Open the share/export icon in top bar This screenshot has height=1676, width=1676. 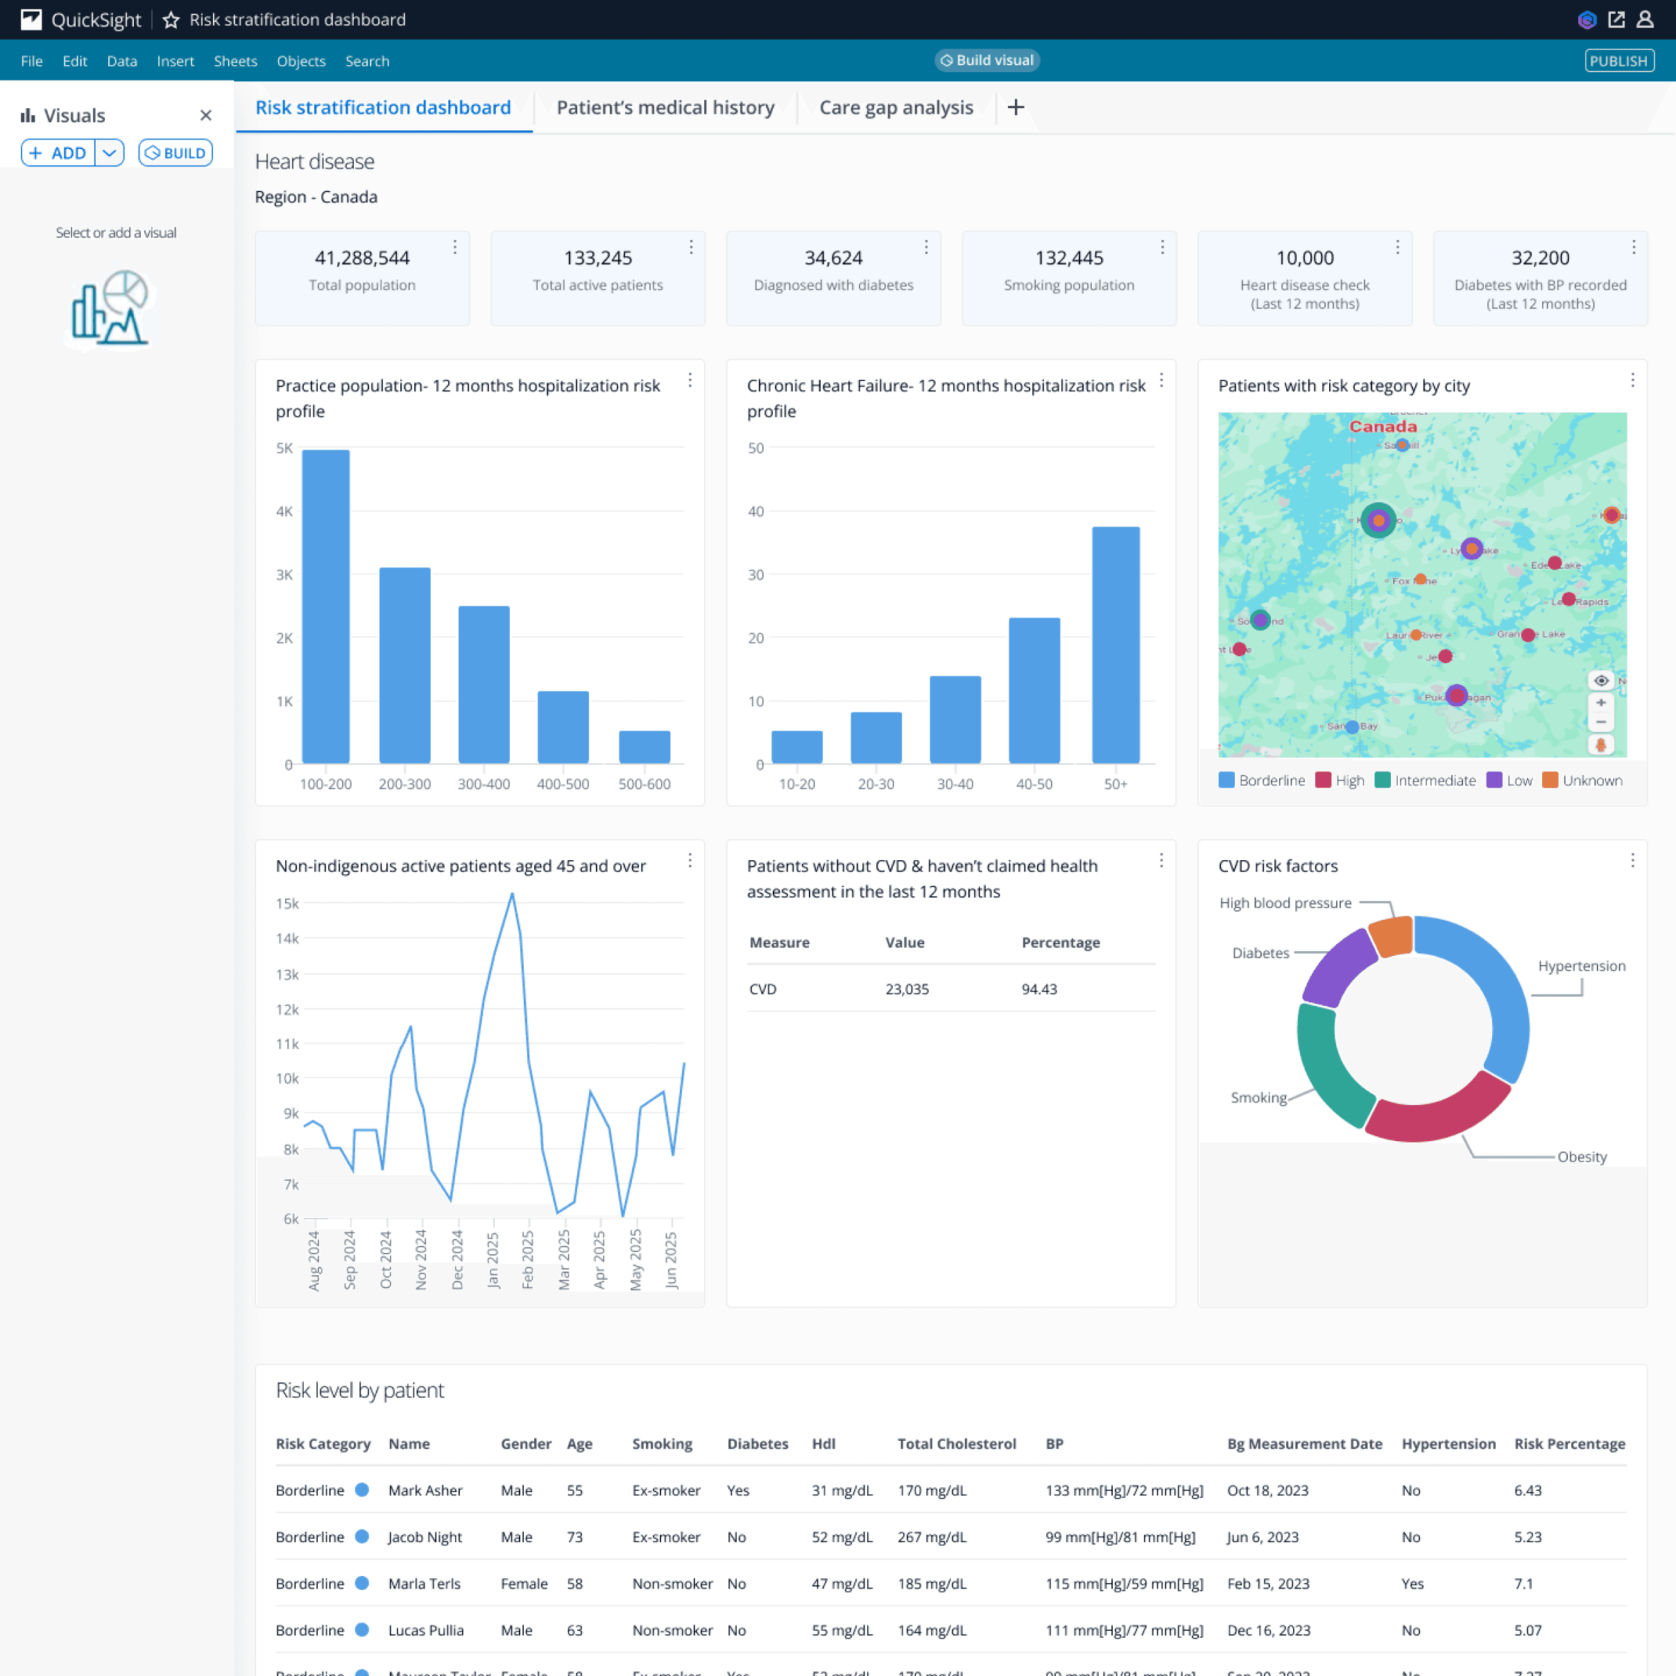[x=1616, y=20]
